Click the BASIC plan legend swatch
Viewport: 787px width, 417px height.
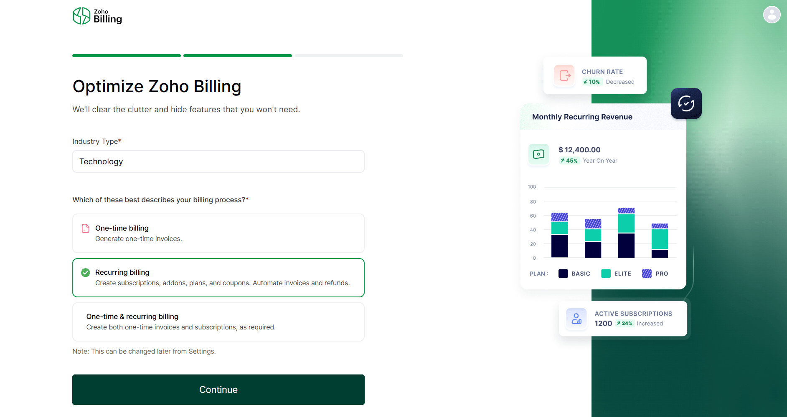[x=563, y=274]
